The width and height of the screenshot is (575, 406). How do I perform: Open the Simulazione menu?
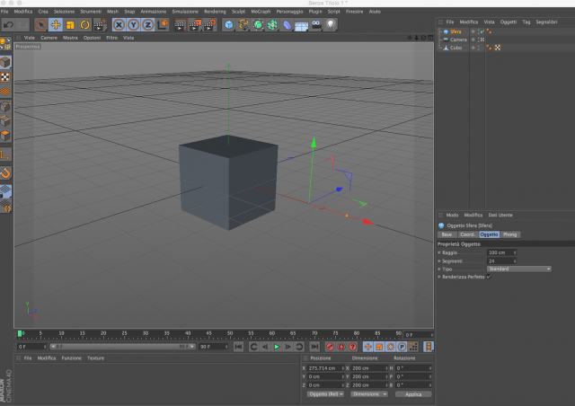click(x=185, y=12)
